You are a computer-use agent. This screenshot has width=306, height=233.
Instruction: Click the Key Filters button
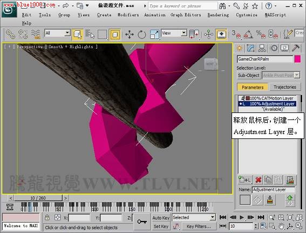199,227
